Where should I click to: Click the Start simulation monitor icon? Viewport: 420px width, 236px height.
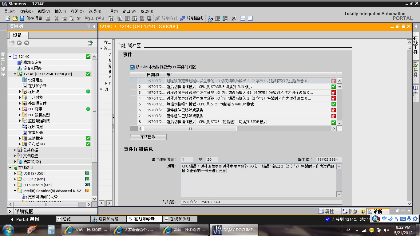click(142, 18)
